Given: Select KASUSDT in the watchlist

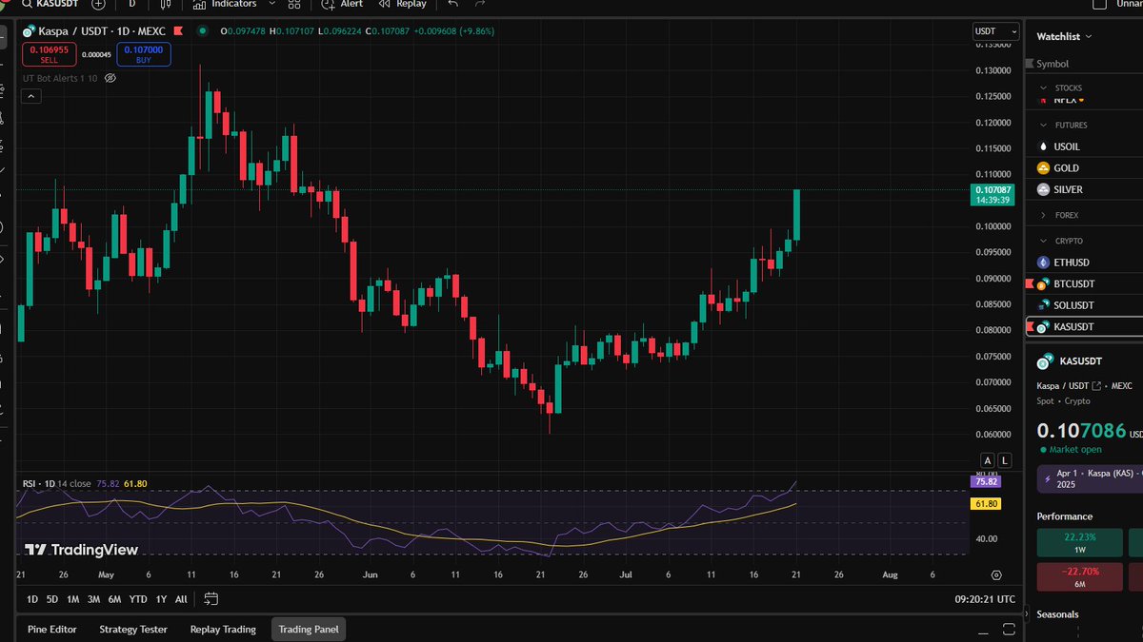Looking at the screenshot, I should (x=1084, y=326).
